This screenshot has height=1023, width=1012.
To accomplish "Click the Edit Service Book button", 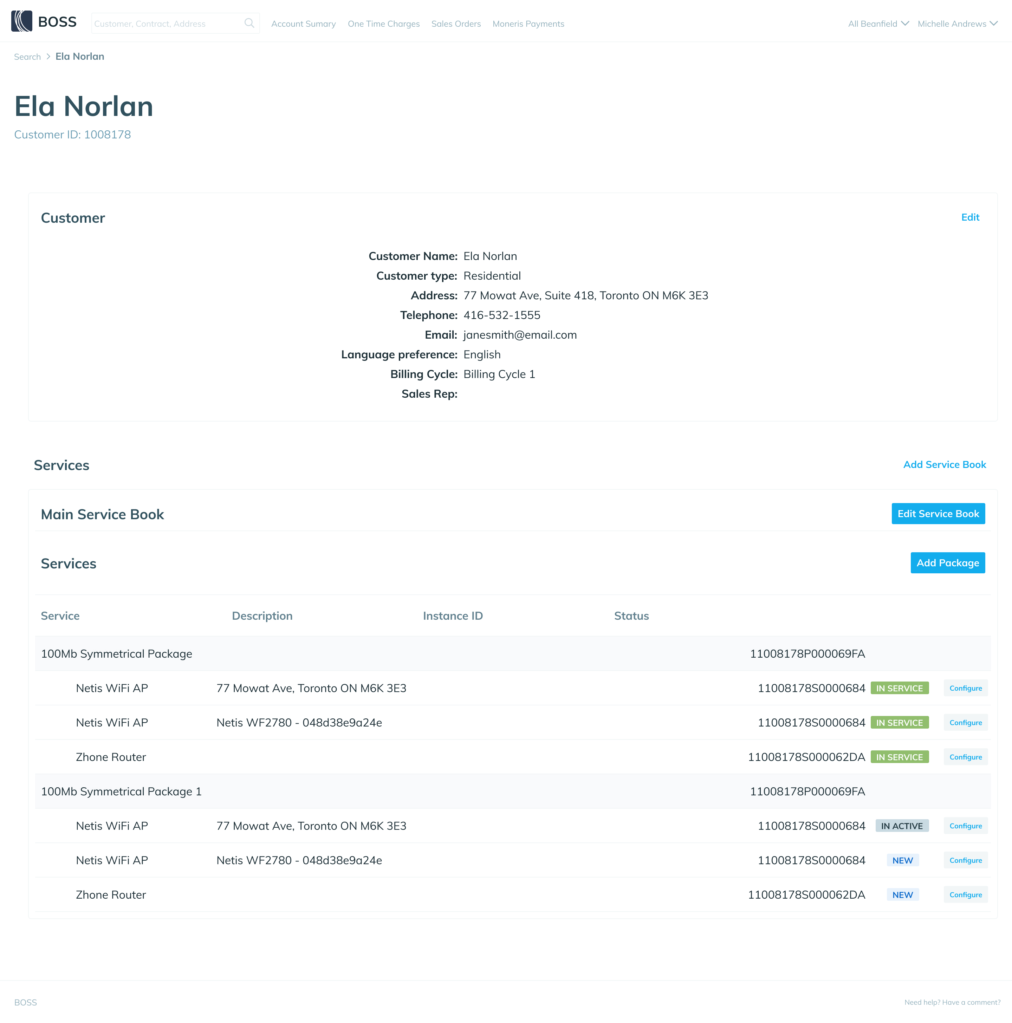I will click(938, 514).
